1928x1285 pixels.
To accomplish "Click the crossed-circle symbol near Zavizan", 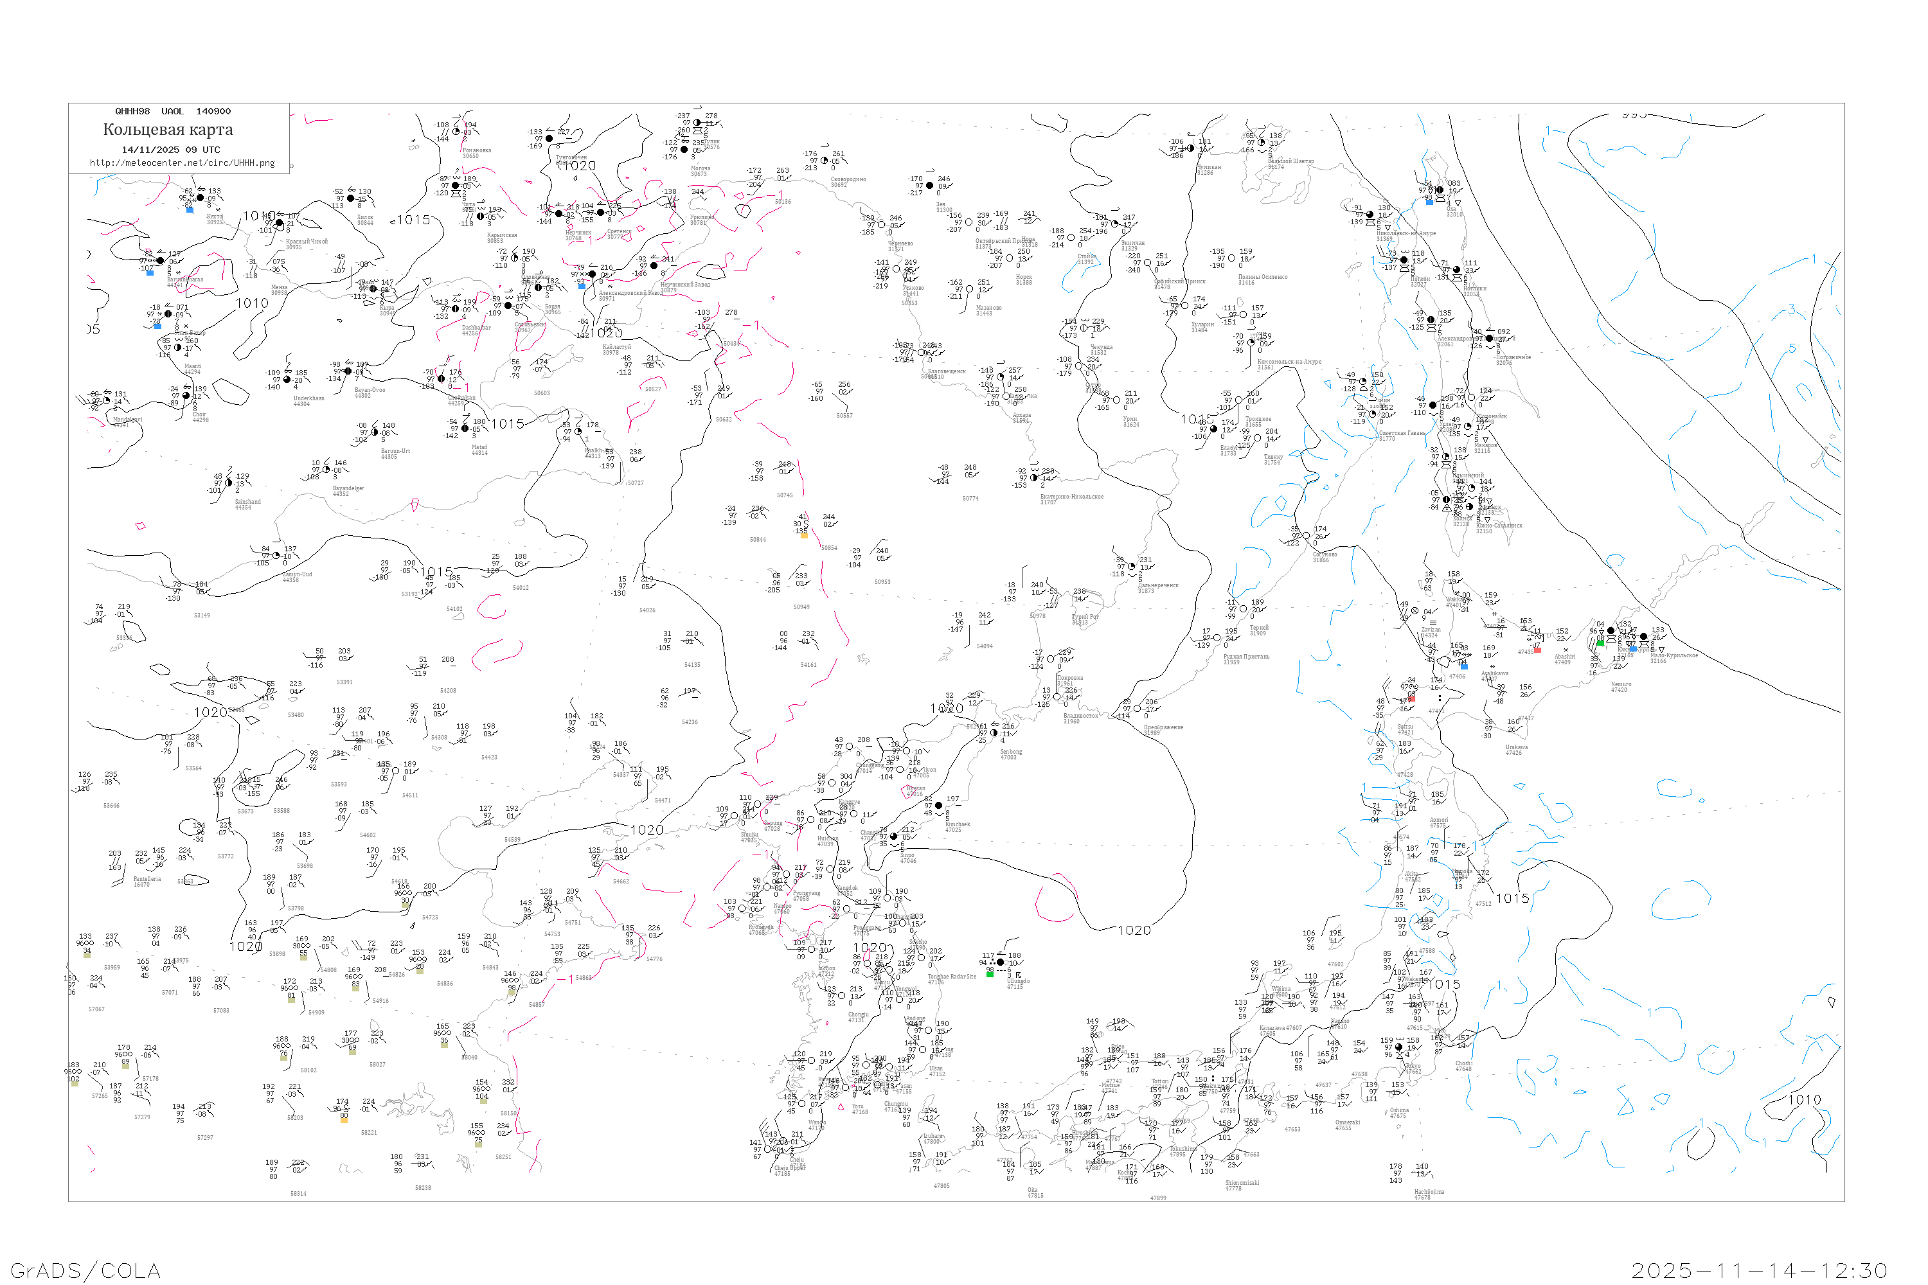I will (1414, 612).
